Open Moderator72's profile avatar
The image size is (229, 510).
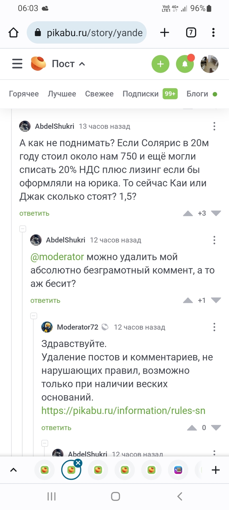click(47, 327)
